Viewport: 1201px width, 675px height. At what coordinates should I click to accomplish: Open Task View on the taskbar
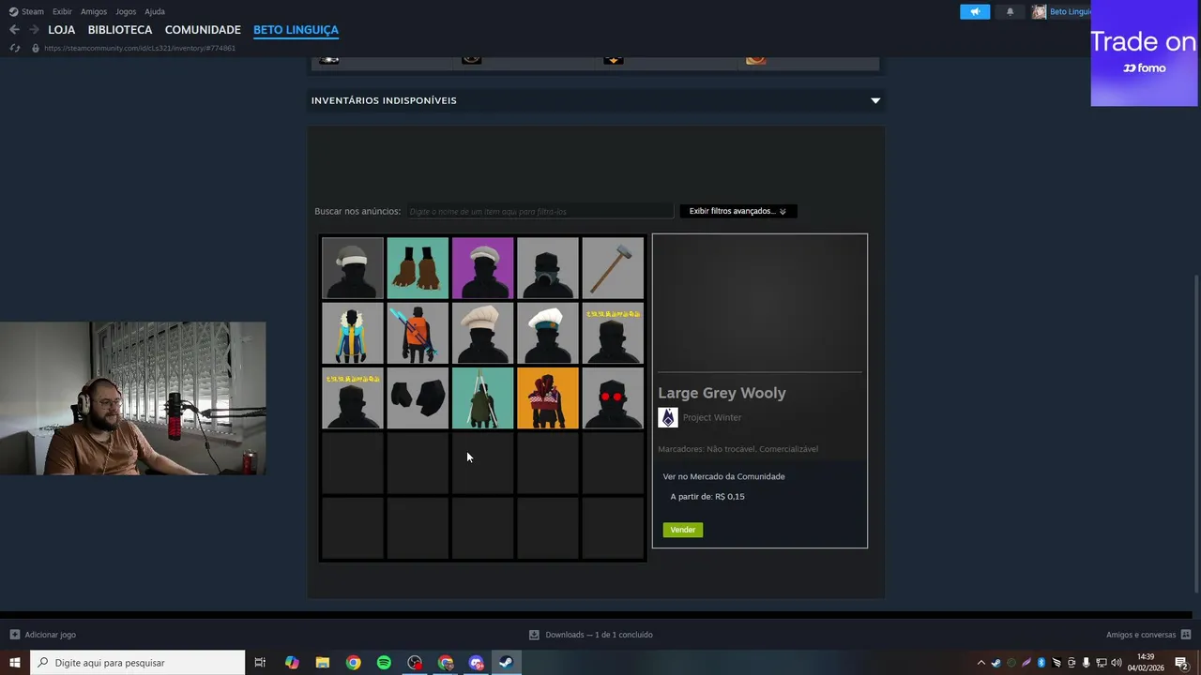coord(260,663)
